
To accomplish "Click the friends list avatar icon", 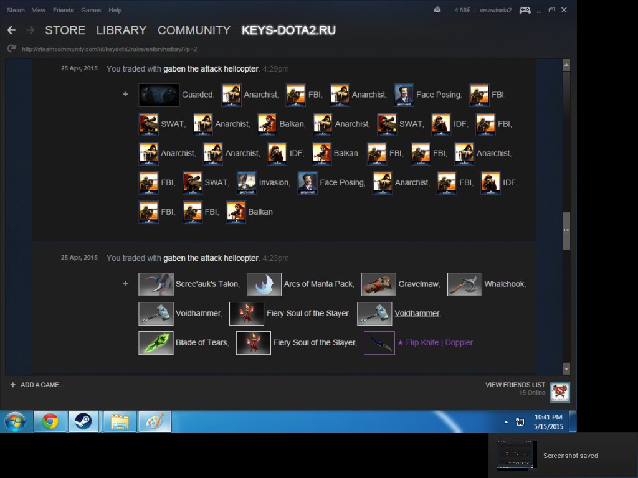I will tap(560, 392).
